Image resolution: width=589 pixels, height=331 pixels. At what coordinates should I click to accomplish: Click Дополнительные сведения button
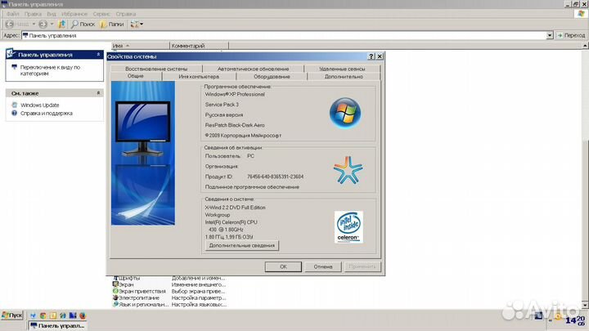click(x=242, y=245)
